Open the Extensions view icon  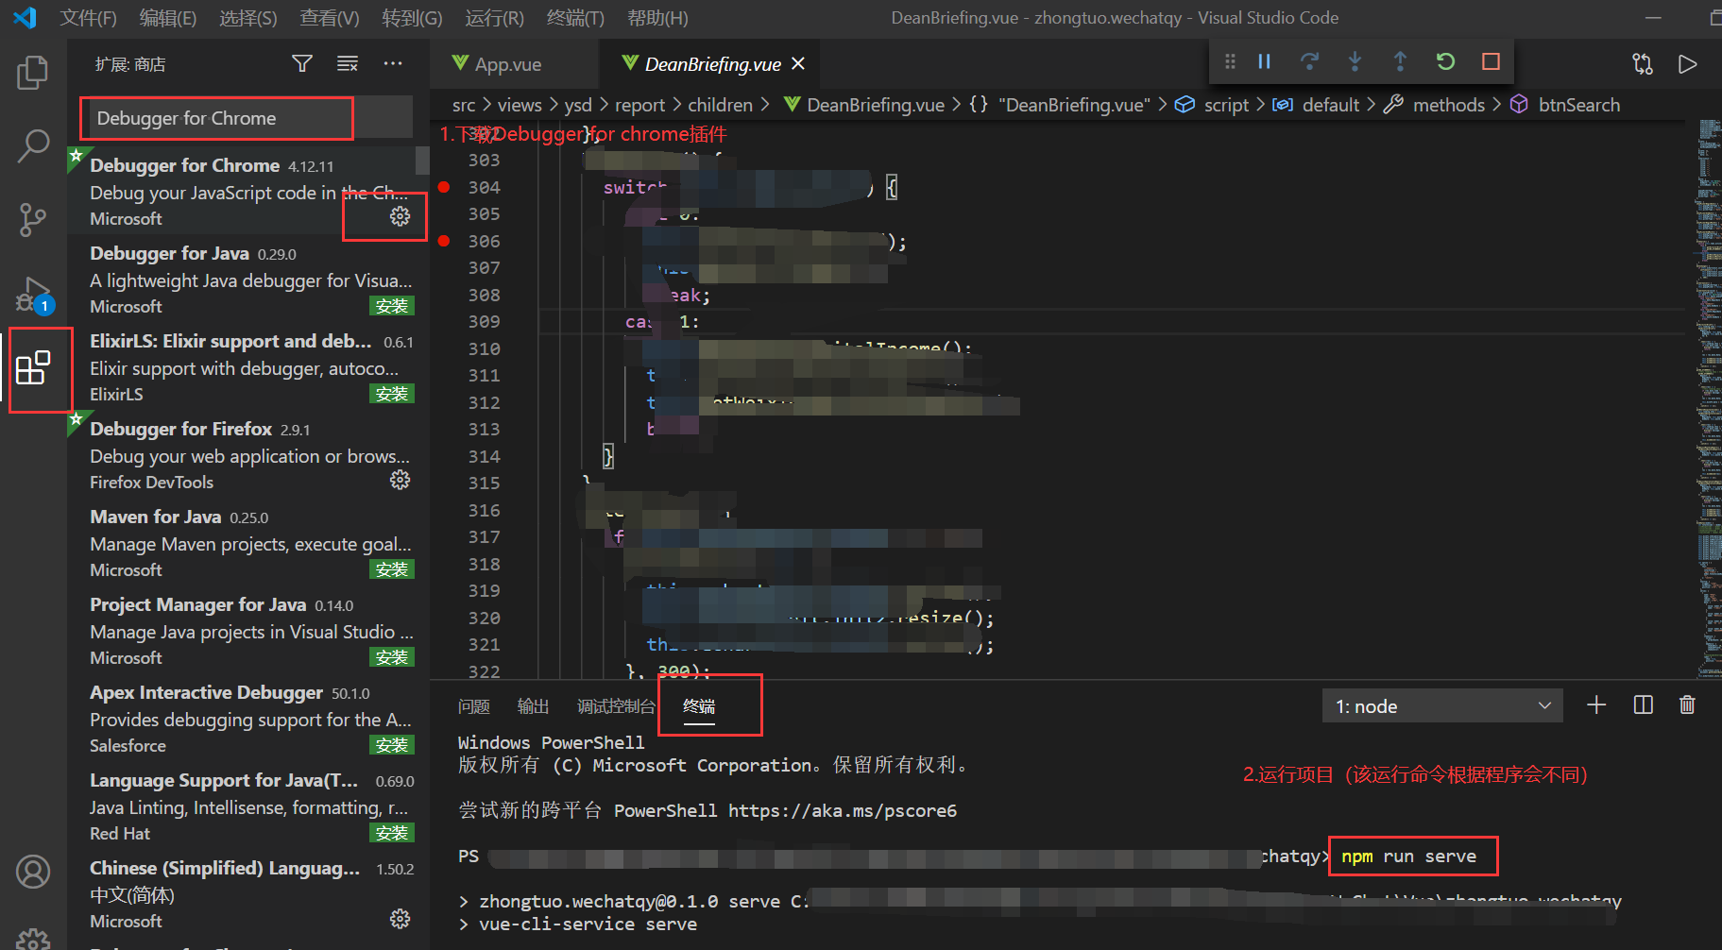[33, 368]
